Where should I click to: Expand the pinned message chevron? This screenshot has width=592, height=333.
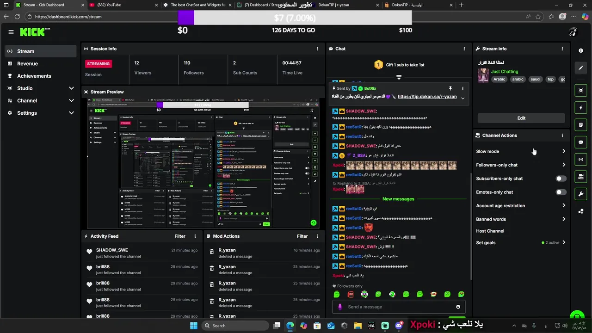click(x=462, y=98)
